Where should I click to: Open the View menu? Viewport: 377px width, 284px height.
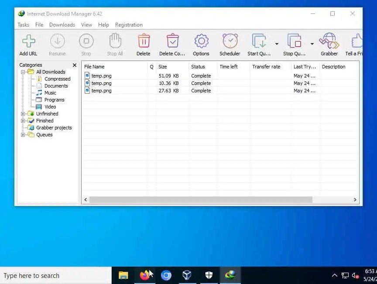tap(86, 25)
